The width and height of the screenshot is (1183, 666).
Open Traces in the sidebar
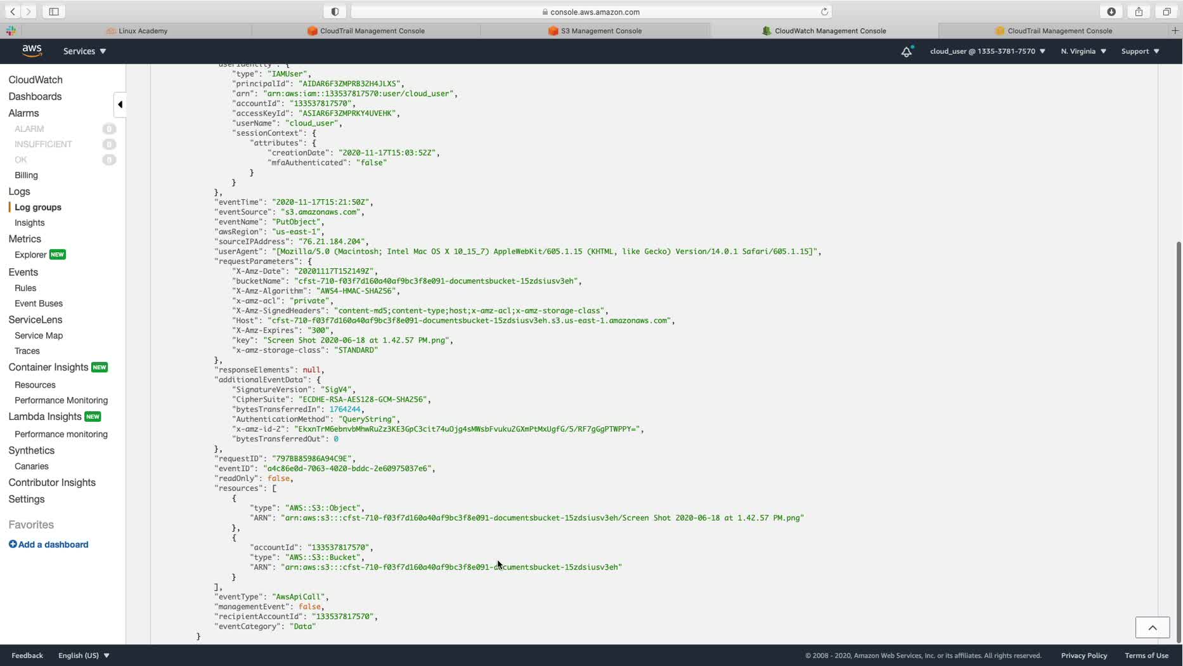[27, 351]
